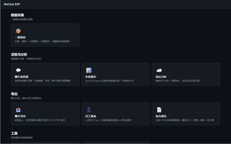Click the bar chart icon for 年度报告
The width and height of the screenshot is (231, 144).
click(89, 70)
